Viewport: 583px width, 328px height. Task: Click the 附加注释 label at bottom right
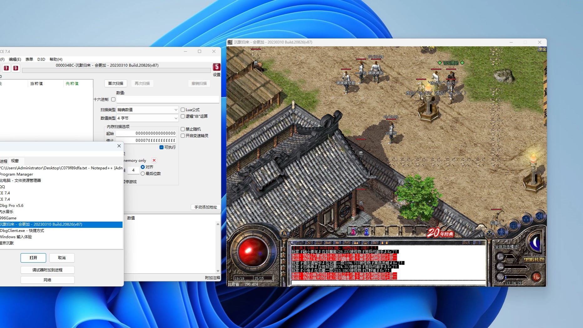click(212, 278)
